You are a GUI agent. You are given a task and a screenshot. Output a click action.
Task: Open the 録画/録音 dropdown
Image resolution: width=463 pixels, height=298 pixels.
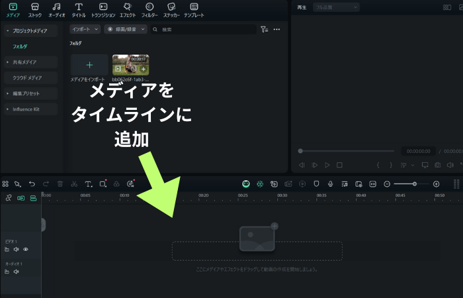(x=126, y=29)
